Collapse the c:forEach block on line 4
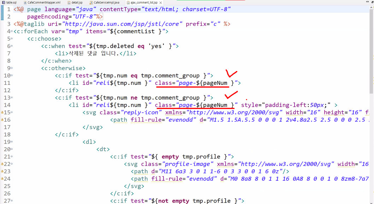374x204 pixels. tap(12, 31)
